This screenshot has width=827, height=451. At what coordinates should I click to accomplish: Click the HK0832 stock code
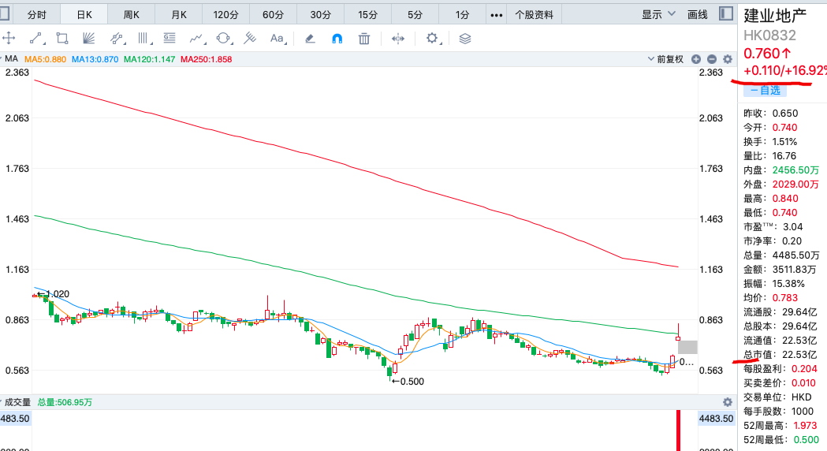click(x=769, y=35)
